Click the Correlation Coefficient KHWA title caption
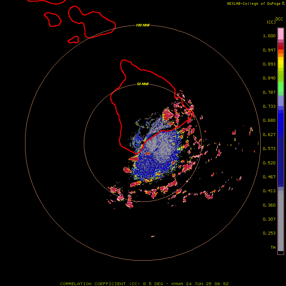286x286 pixels. [x=144, y=284]
